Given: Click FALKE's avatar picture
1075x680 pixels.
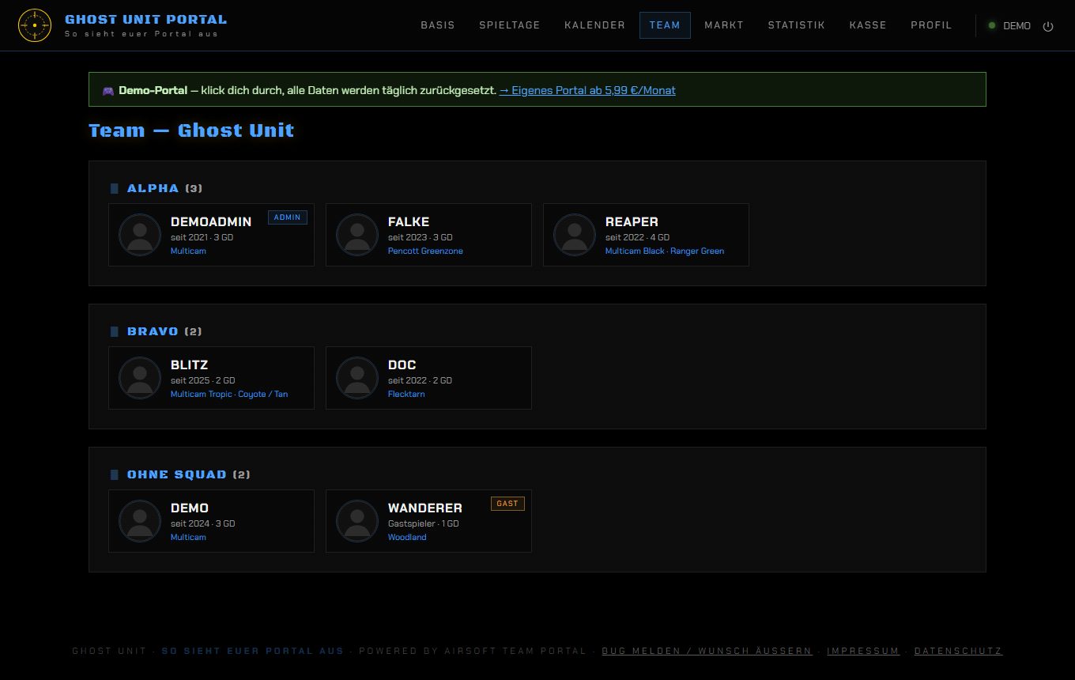Looking at the screenshot, I should [357, 235].
